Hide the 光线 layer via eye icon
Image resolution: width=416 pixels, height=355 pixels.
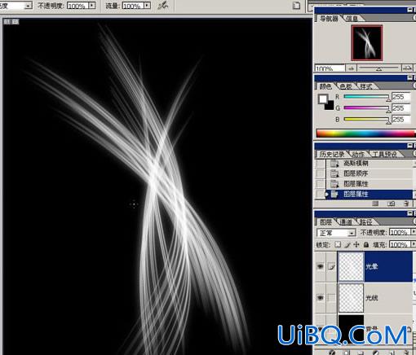(x=321, y=298)
